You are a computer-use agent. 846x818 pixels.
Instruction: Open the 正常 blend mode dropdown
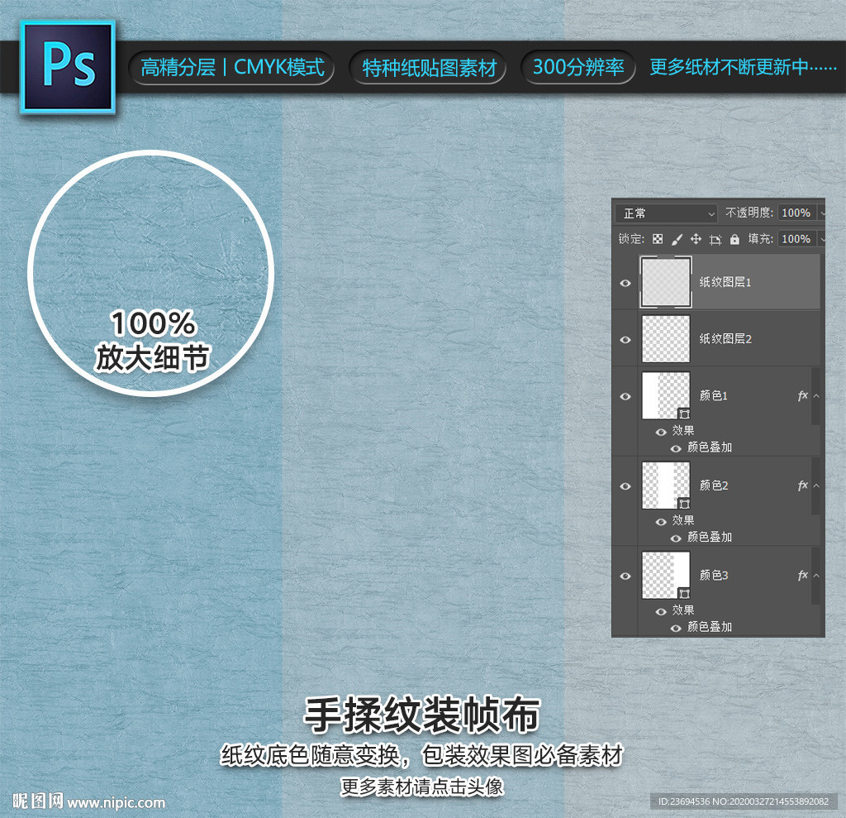pyautogui.click(x=667, y=213)
